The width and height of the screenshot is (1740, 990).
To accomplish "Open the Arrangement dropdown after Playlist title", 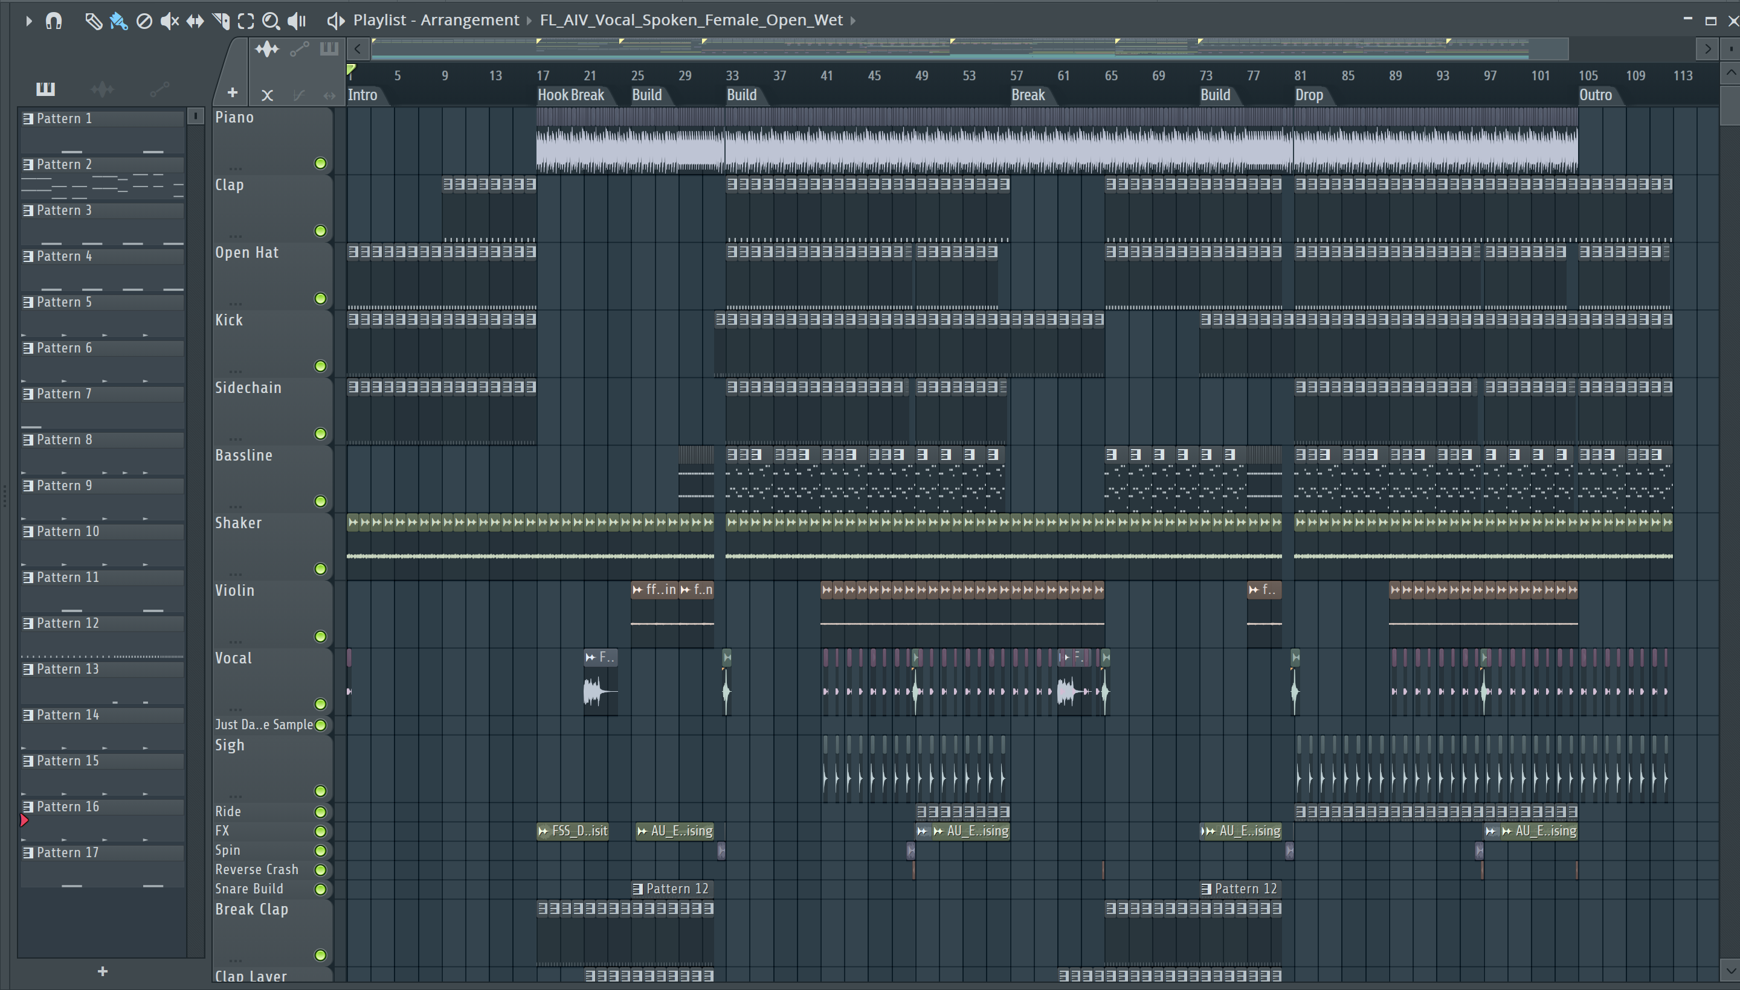I will (529, 21).
